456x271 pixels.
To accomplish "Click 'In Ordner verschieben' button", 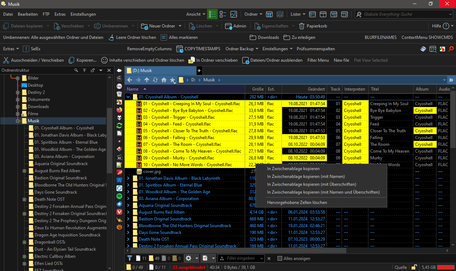I will 213,60.
